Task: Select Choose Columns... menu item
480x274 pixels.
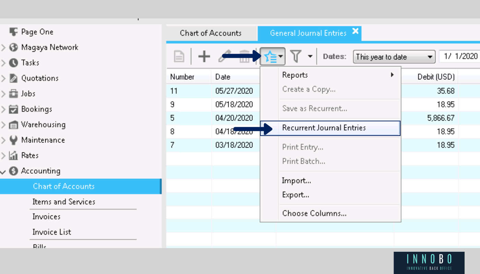Action: (331, 213)
